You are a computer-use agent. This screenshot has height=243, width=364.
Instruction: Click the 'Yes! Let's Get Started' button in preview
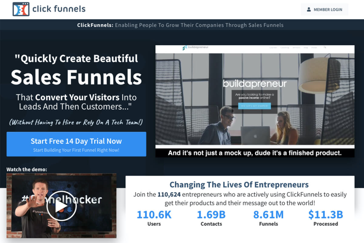click(x=254, y=106)
